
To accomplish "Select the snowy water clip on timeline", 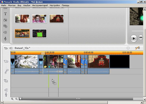I will pyautogui.click(x=27, y=62).
